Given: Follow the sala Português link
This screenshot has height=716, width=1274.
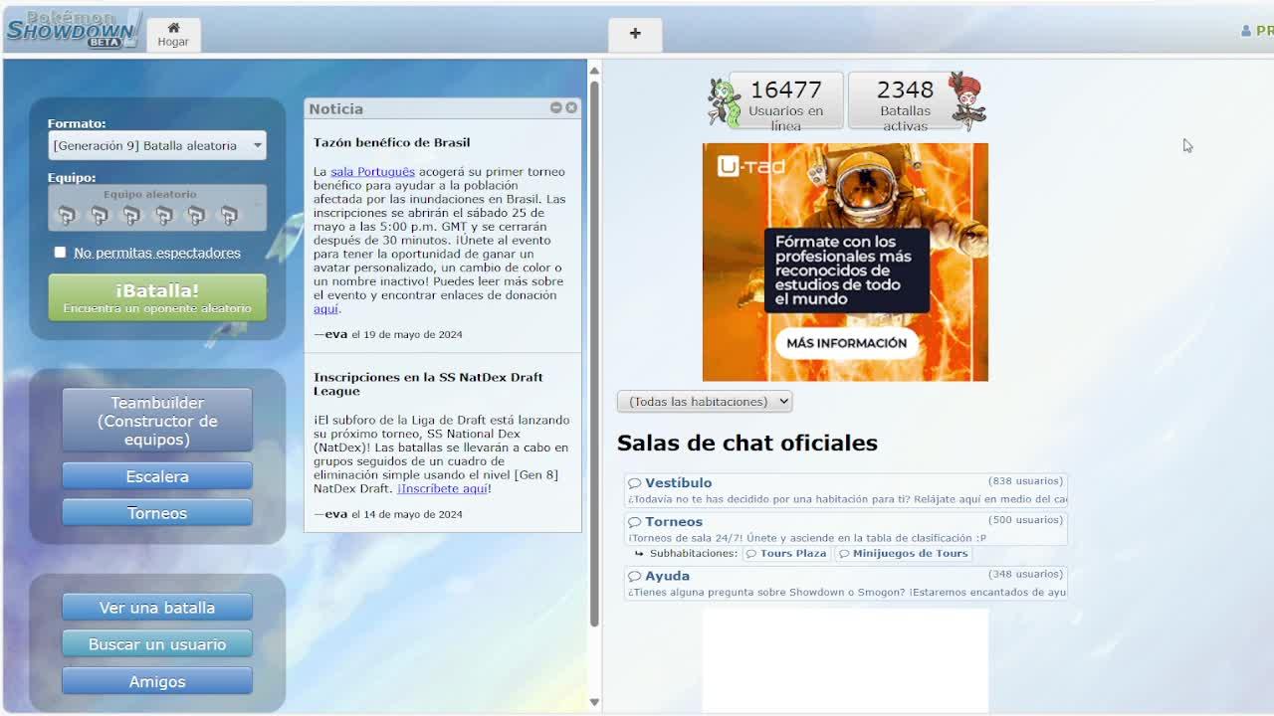Looking at the screenshot, I should pyautogui.click(x=372, y=172).
